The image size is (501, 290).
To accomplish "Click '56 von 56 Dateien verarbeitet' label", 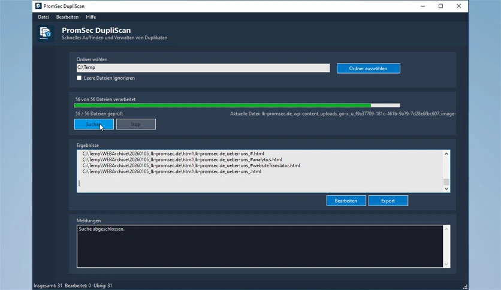I will (105, 99).
